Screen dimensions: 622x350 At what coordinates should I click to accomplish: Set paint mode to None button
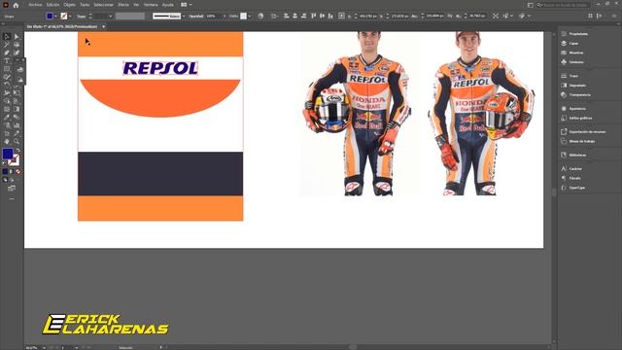click(x=17, y=171)
